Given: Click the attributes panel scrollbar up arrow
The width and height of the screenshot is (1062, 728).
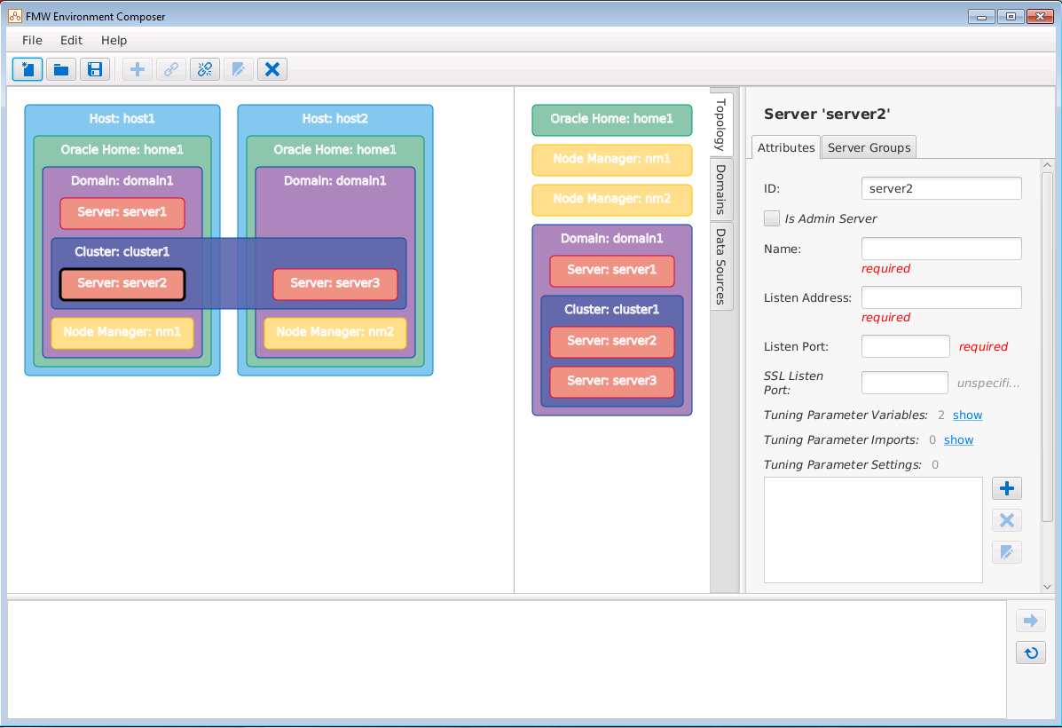Looking at the screenshot, I should click(x=1047, y=165).
